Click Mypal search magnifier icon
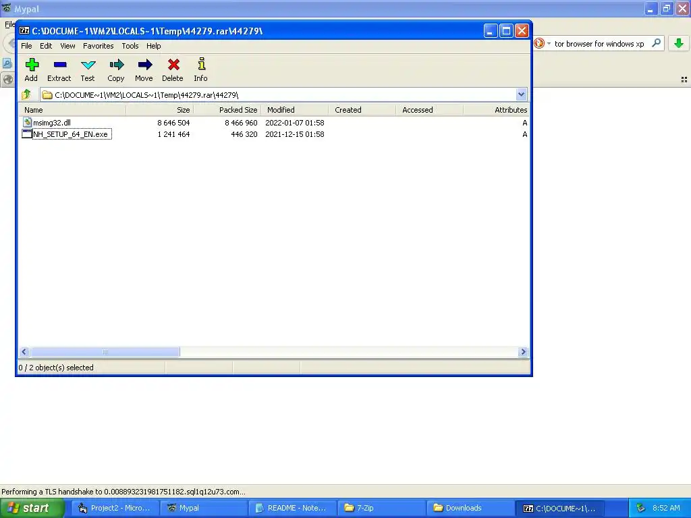The width and height of the screenshot is (691, 518). (656, 43)
